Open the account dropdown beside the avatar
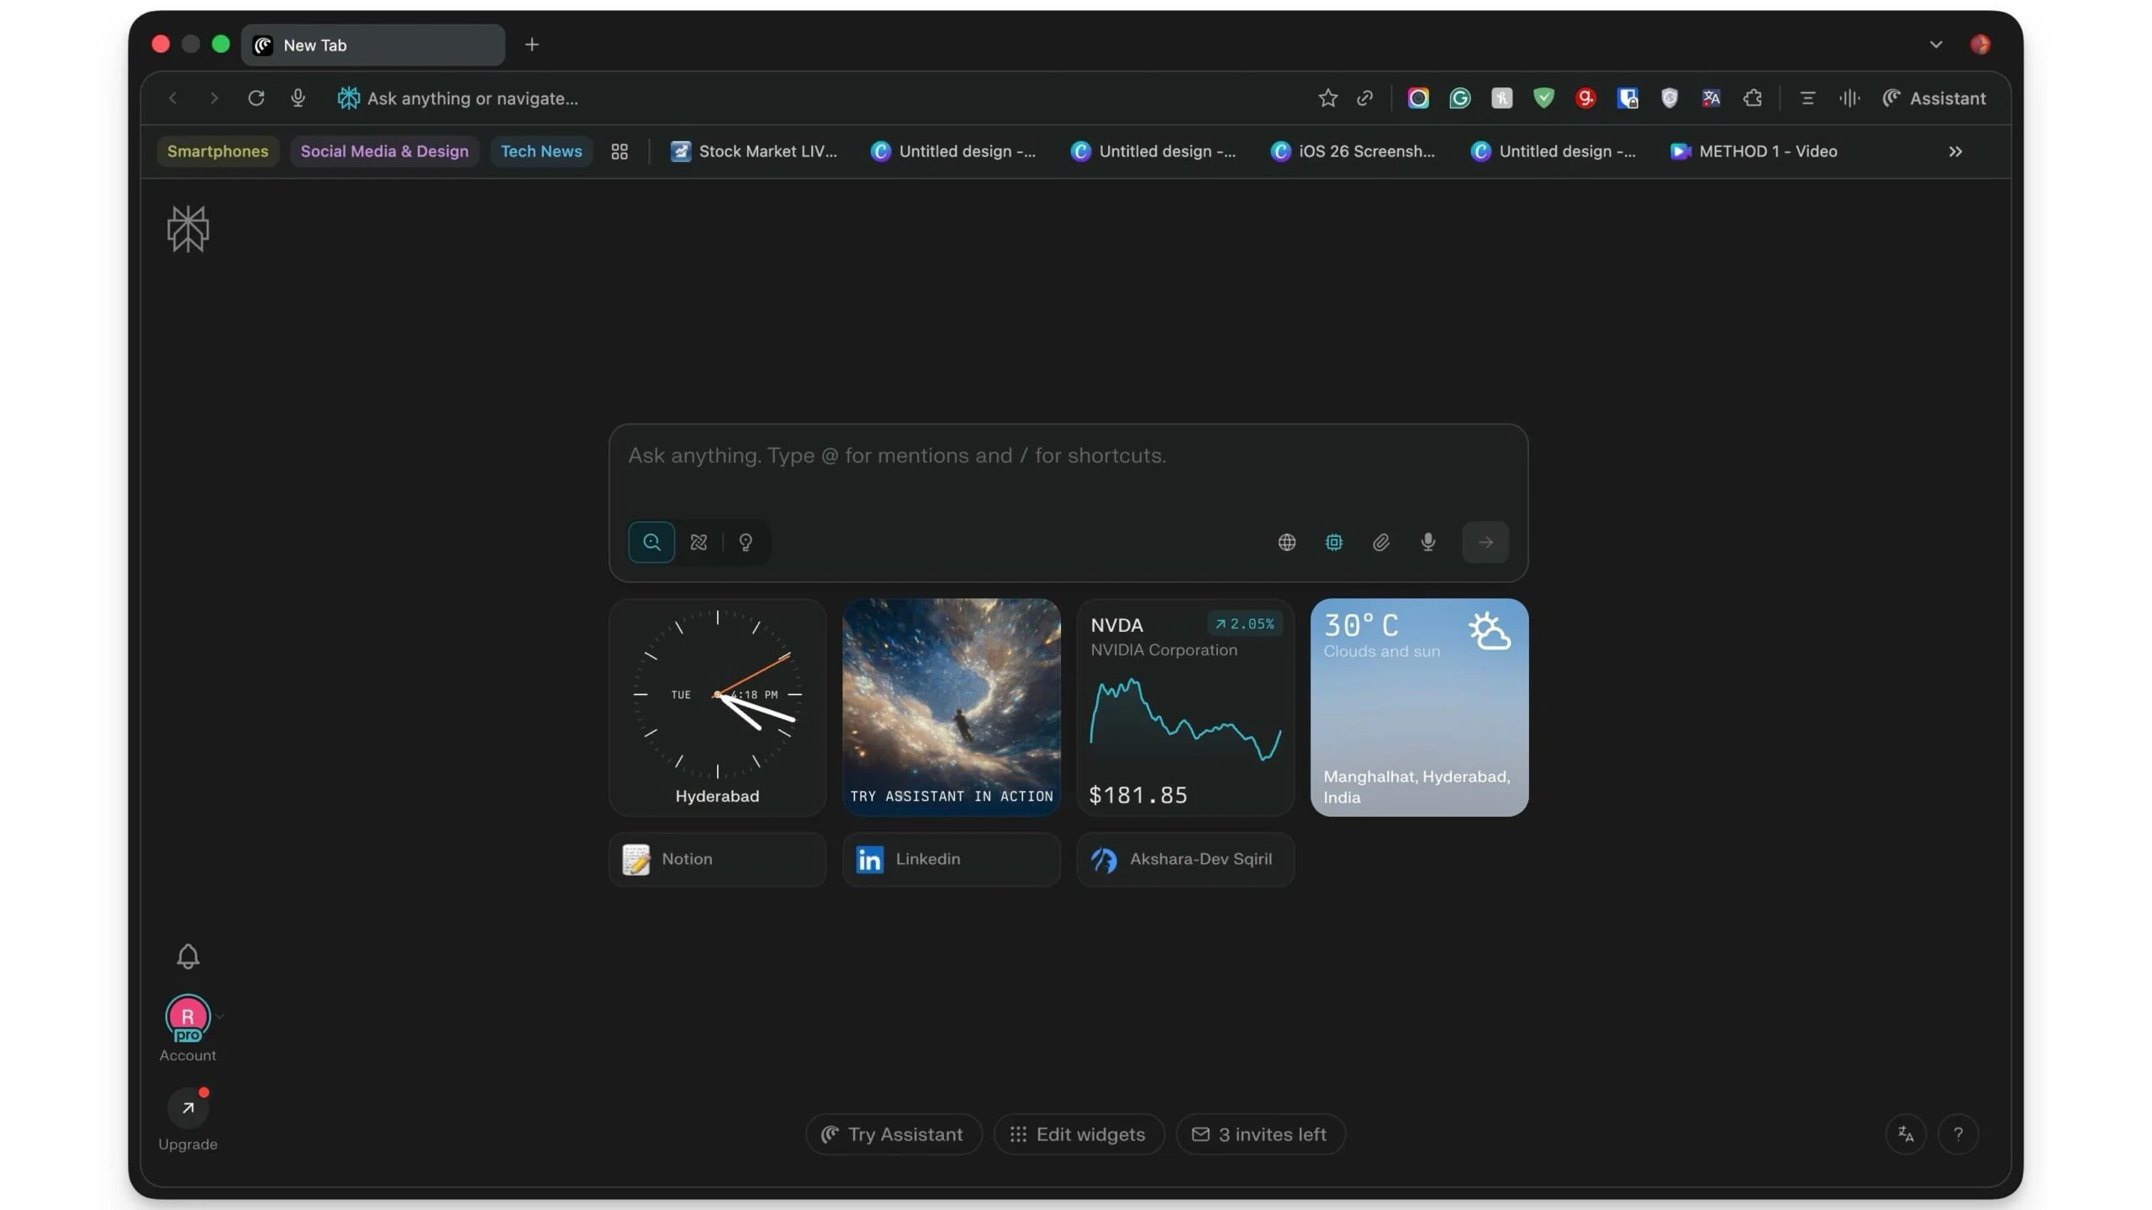 tap(219, 1016)
